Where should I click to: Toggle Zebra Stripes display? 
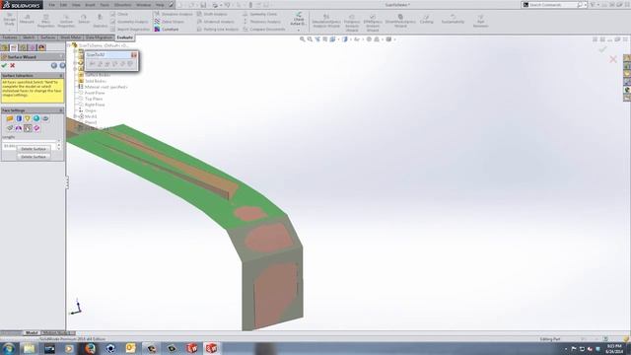pos(169,22)
